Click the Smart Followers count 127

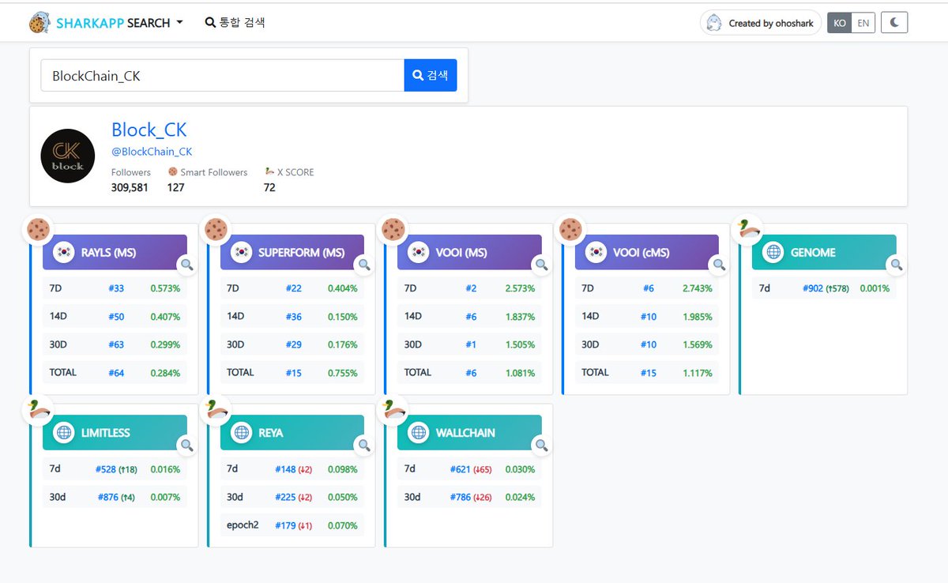[x=175, y=188]
